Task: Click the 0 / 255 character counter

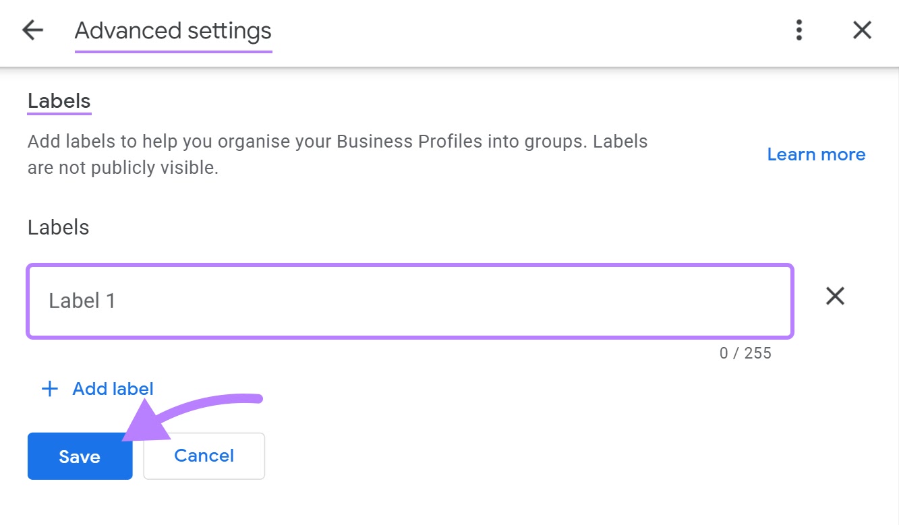Action: (745, 353)
